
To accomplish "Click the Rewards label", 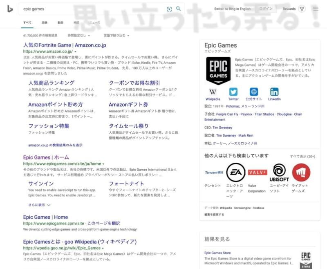I will tap(289, 9).
